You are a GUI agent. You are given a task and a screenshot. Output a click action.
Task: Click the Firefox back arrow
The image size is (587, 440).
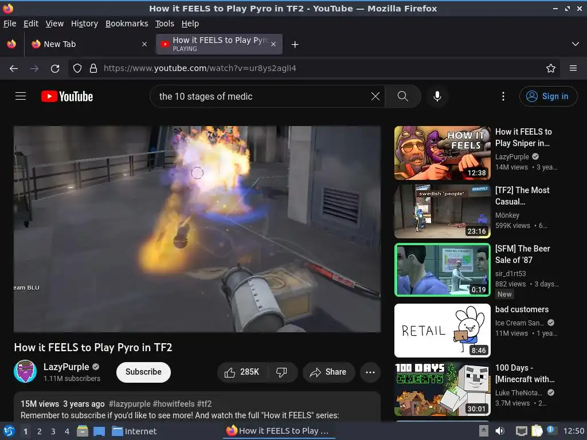click(x=14, y=69)
